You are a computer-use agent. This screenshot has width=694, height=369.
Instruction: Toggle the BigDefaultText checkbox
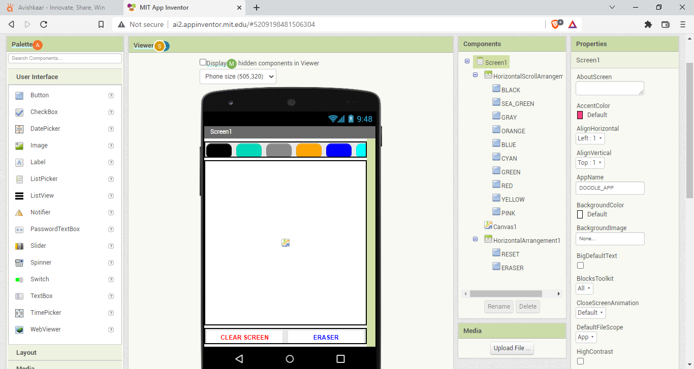(579, 265)
